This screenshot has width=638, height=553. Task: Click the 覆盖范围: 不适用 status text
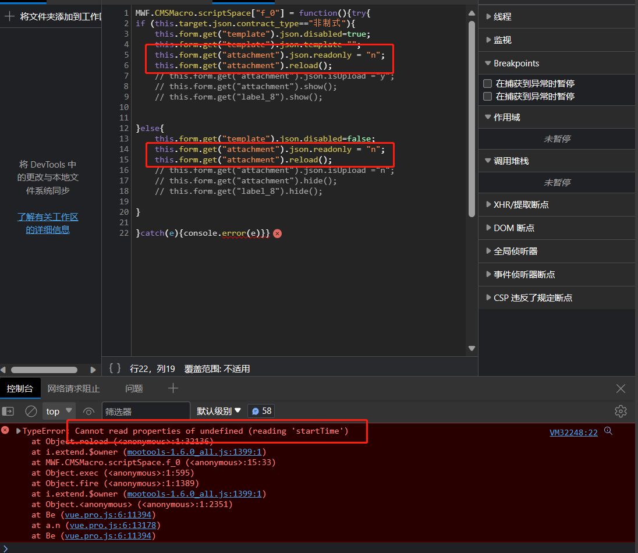(217, 368)
